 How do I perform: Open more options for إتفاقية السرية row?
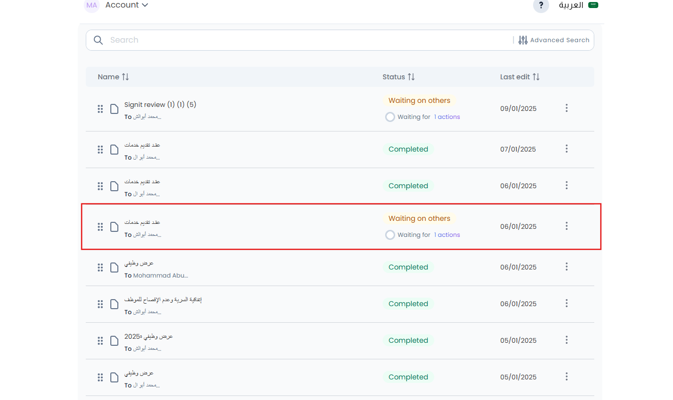coord(567,303)
